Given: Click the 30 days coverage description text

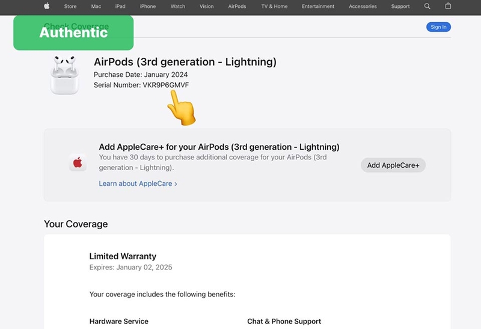Looking at the screenshot, I should tap(213, 162).
